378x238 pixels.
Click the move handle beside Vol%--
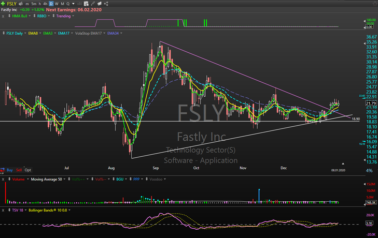click(x=92, y=179)
